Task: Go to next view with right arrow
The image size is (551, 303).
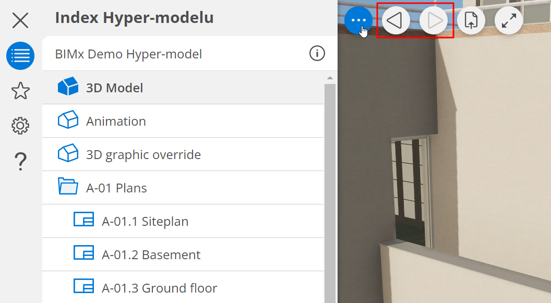Action: (x=434, y=20)
